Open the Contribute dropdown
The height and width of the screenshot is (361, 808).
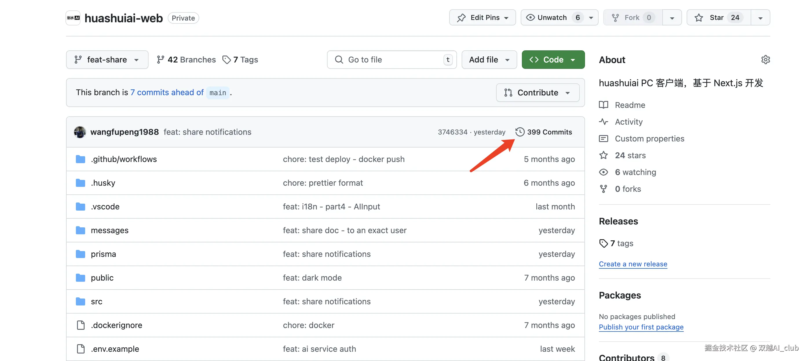(538, 93)
